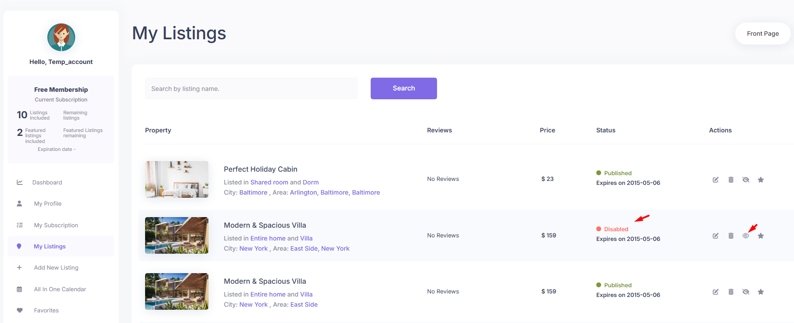Open the Dashboard menu item
The height and width of the screenshot is (323, 794).
(x=47, y=182)
